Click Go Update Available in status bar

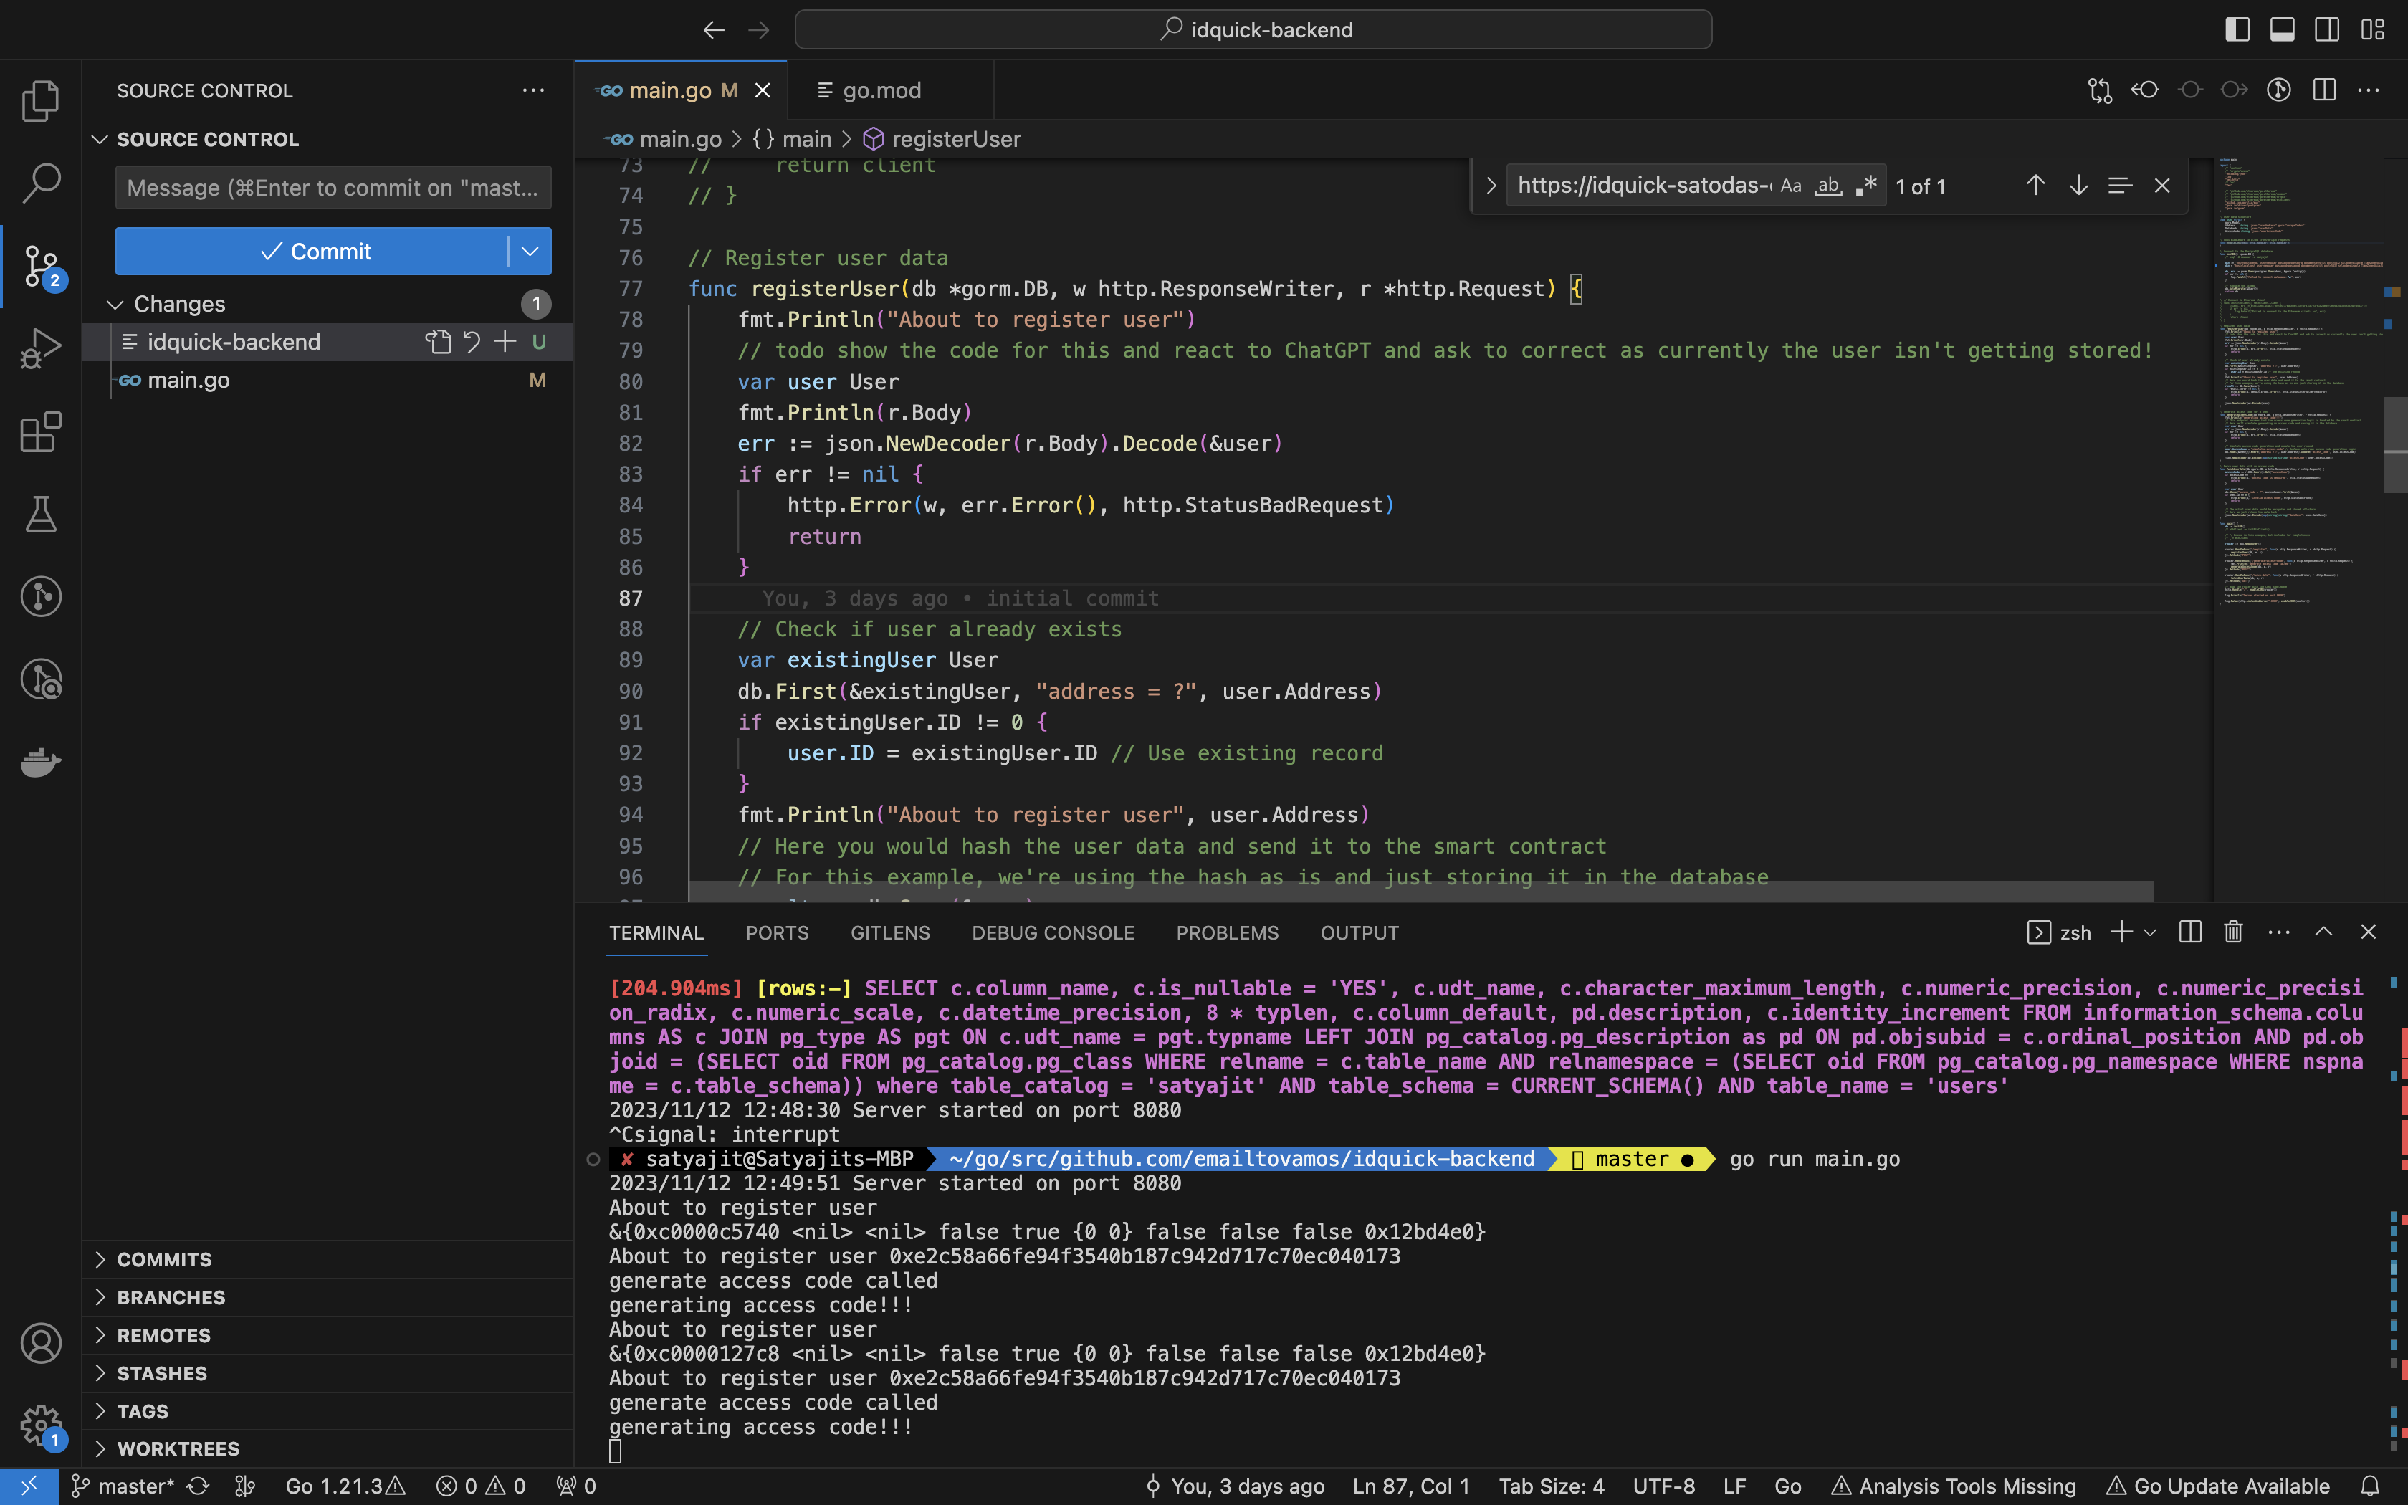[2218, 1486]
